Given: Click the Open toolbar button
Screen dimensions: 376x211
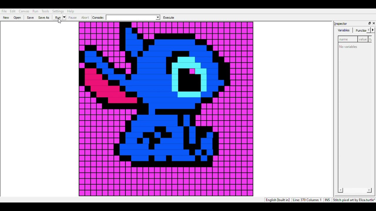Looking at the screenshot, I should (x=17, y=18).
